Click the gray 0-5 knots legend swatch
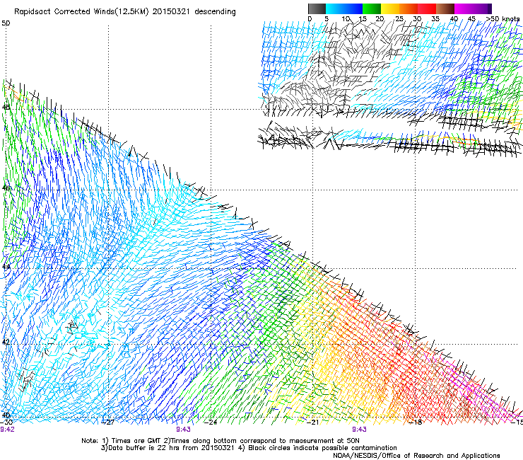The height and width of the screenshot is (460, 523). [317, 8]
